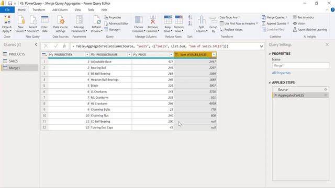Click the query Name input field

click(x=300, y=65)
